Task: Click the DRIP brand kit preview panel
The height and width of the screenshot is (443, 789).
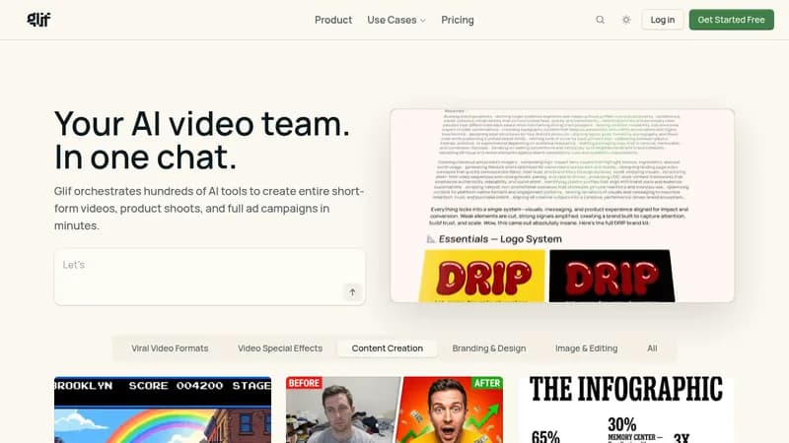Action: pyautogui.click(x=562, y=206)
